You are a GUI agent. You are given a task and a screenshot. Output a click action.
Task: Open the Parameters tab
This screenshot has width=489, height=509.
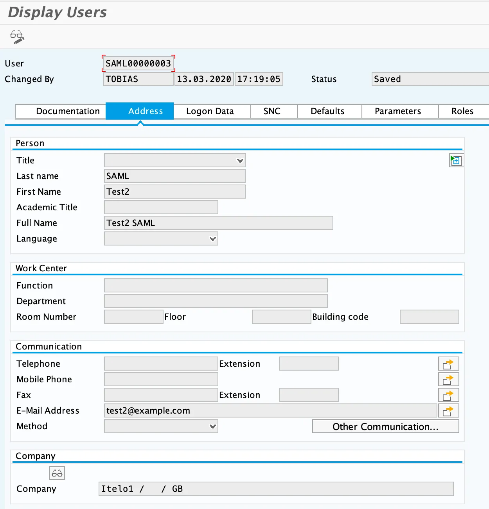click(398, 111)
